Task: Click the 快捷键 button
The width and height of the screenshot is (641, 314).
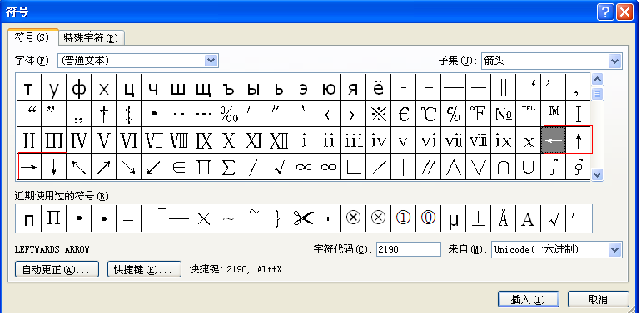Action: click(x=144, y=269)
